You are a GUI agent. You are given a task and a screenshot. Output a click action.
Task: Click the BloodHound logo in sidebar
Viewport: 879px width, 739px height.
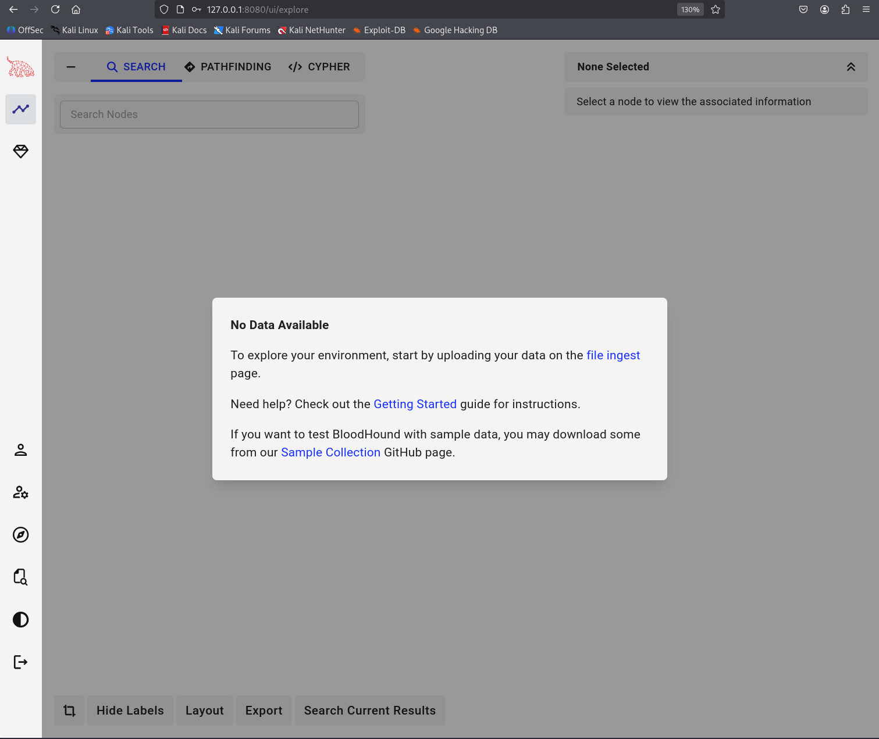(x=20, y=67)
